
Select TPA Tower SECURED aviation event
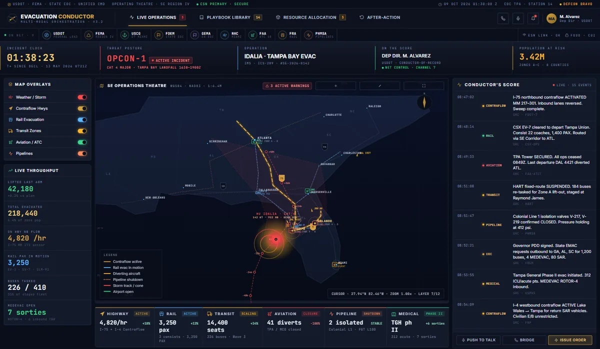[524, 165]
